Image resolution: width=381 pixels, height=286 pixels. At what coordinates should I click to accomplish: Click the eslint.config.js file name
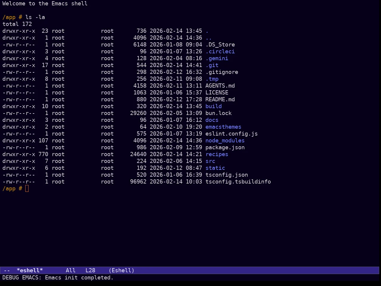(232, 134)
